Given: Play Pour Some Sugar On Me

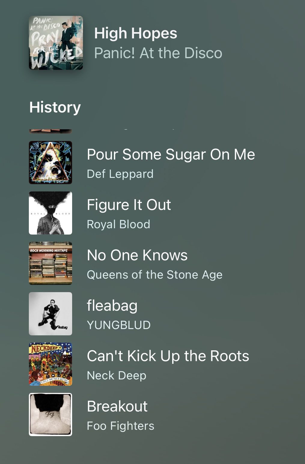Looking at the screenshot, I should 171,154.
